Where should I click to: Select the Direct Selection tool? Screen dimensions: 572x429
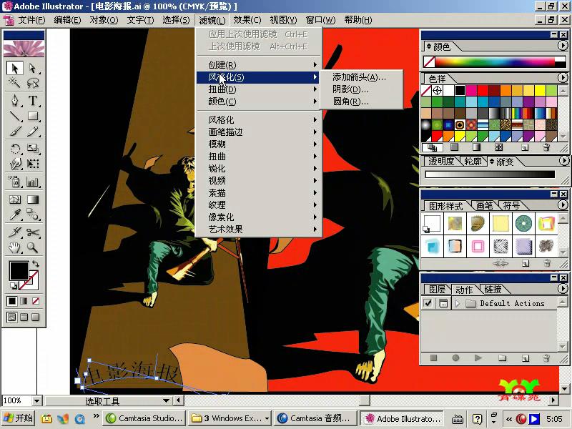click(x=33, y=68)
